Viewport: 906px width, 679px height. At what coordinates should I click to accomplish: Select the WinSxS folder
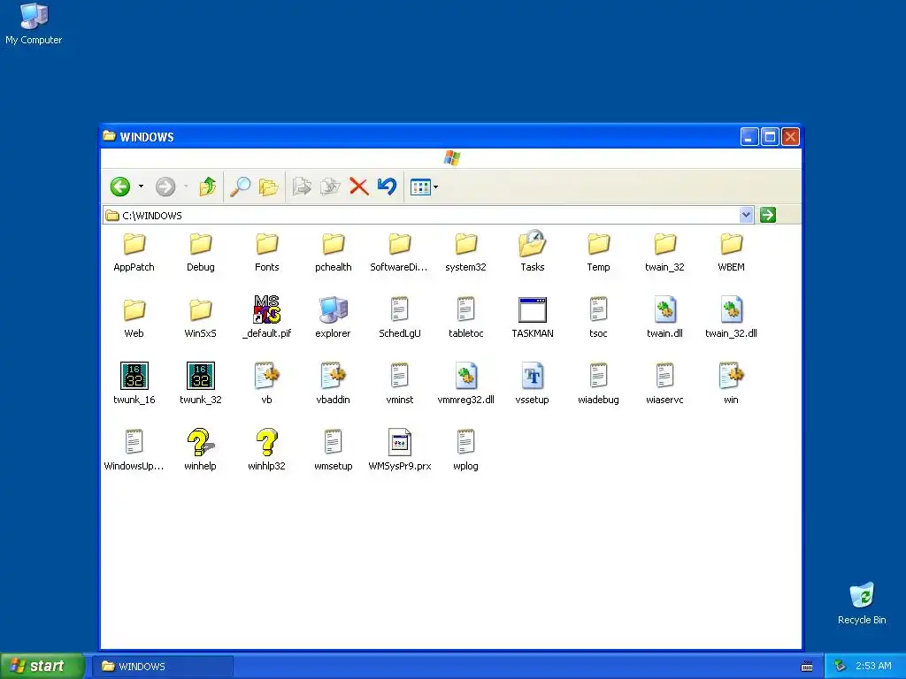click(201, 318)
